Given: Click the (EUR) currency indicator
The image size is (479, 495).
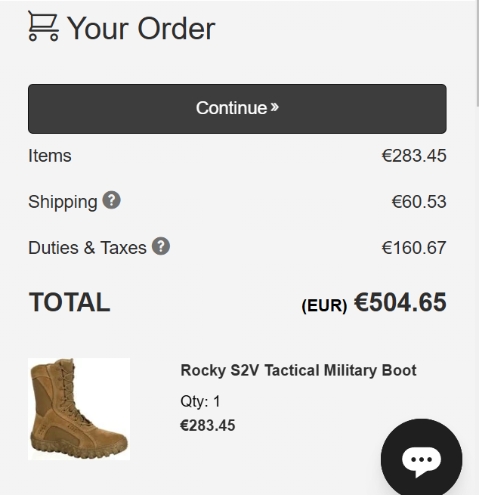Looking at the screenshot, I should (x=324, y=305).
